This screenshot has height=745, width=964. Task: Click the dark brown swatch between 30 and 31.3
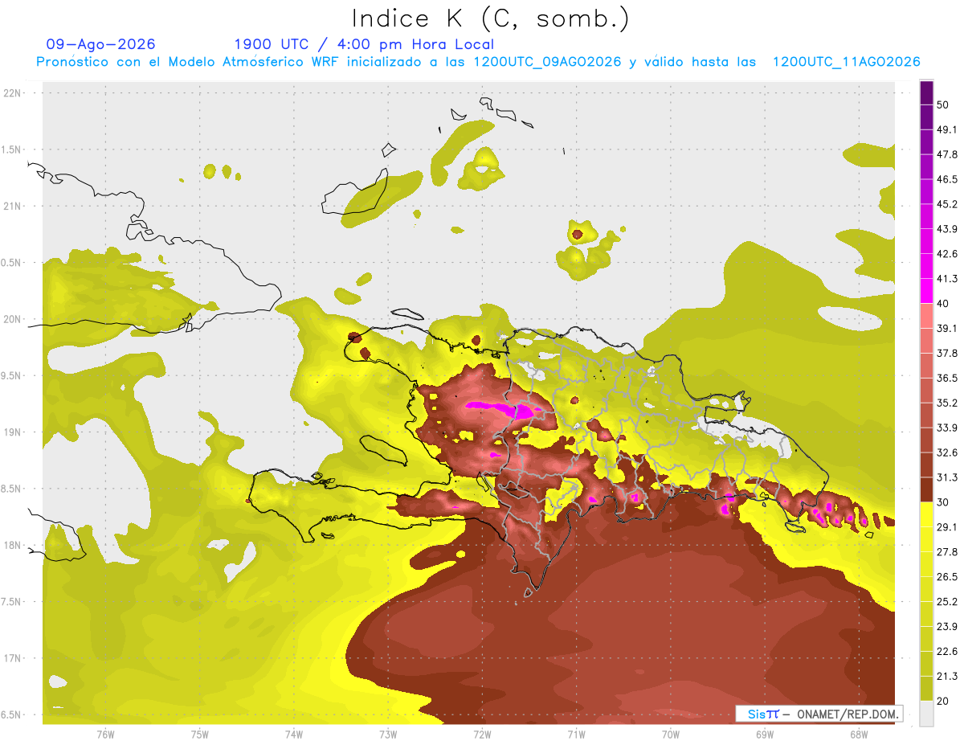(926, 489)
